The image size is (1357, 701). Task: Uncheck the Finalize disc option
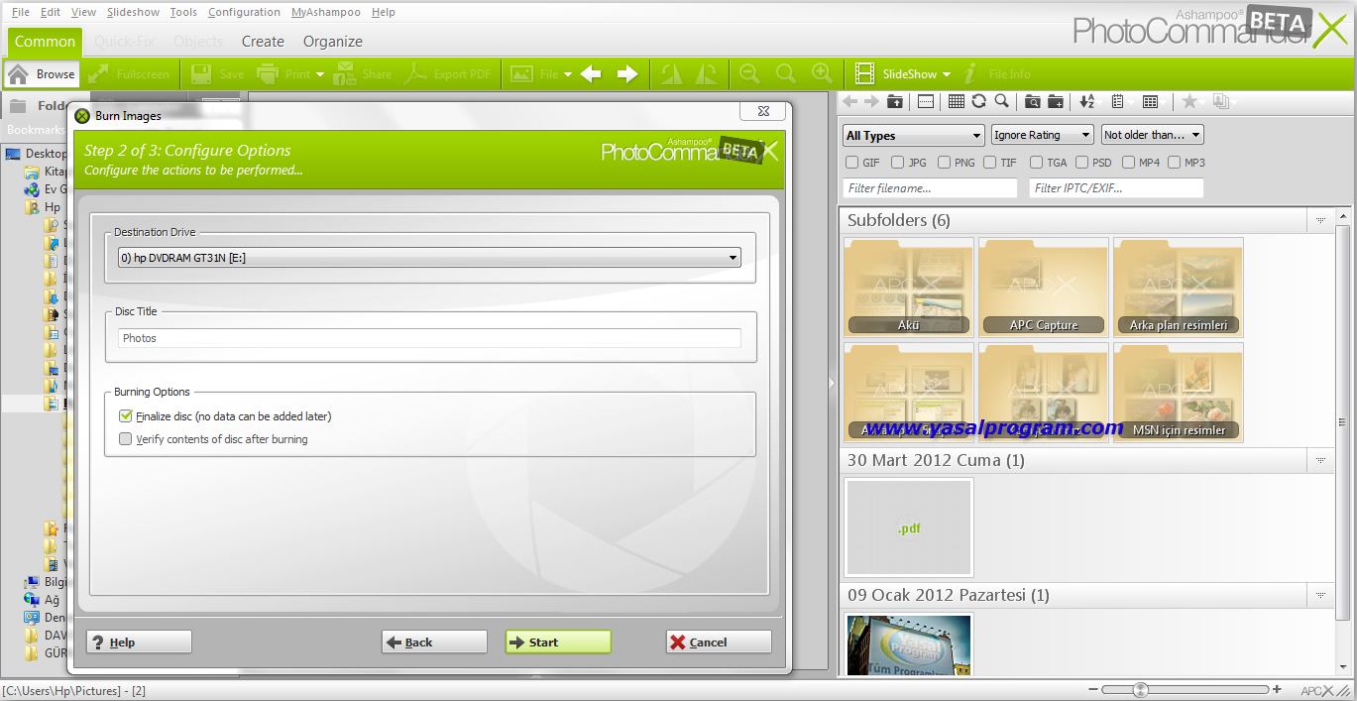coord(126,416)
